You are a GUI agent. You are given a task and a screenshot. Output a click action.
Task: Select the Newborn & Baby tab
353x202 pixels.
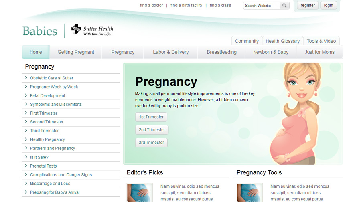pyautogui.click(x=271, y=52)
